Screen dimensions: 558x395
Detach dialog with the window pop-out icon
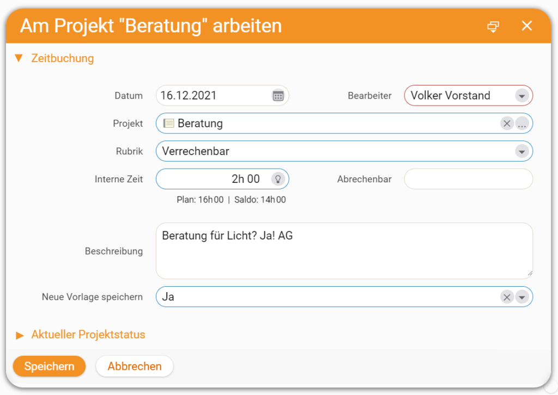click(x=493, y=26)
